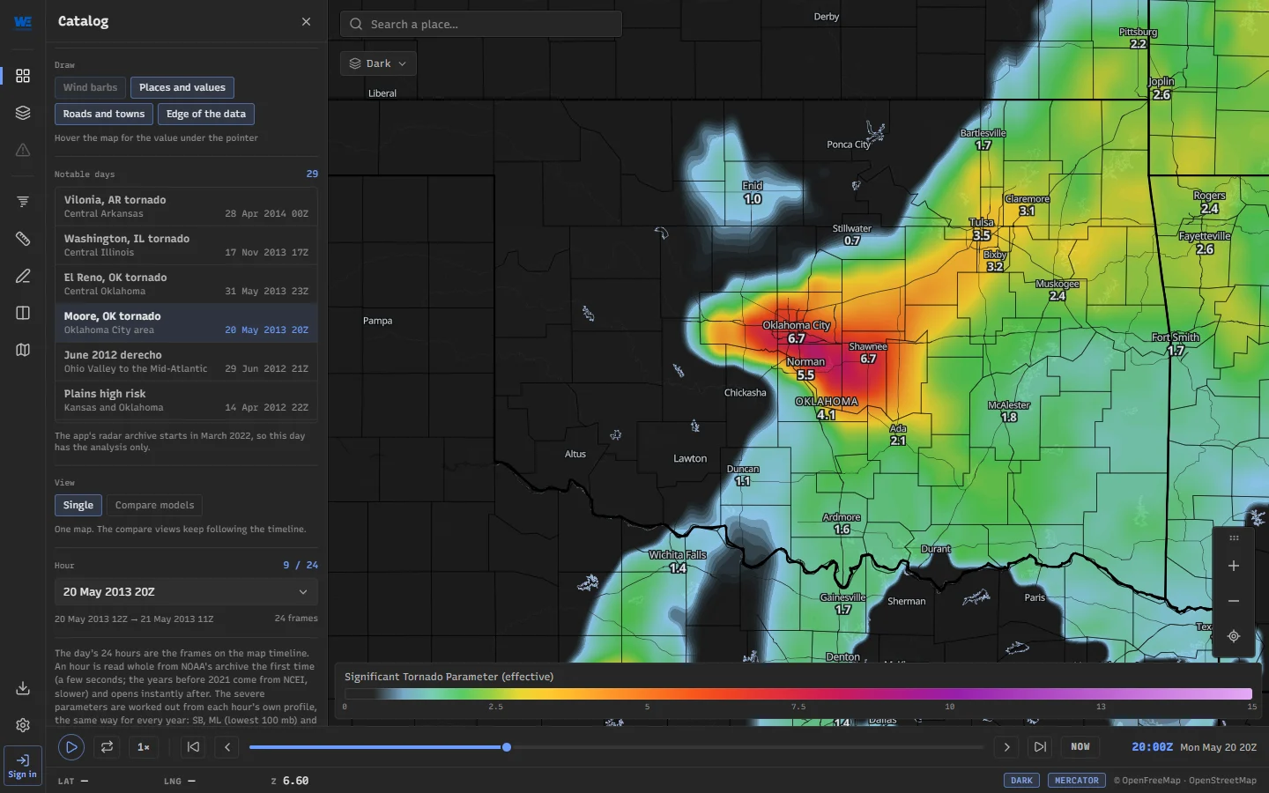Open the warning triangle alerts icon
1269x793 pixels.
pos(23,150)
